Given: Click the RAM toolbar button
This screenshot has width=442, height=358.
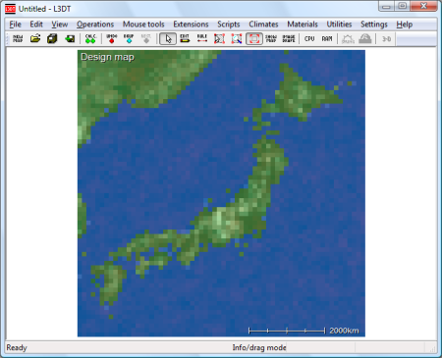Looking at the screenshot, I should click(x=327, y=38).
